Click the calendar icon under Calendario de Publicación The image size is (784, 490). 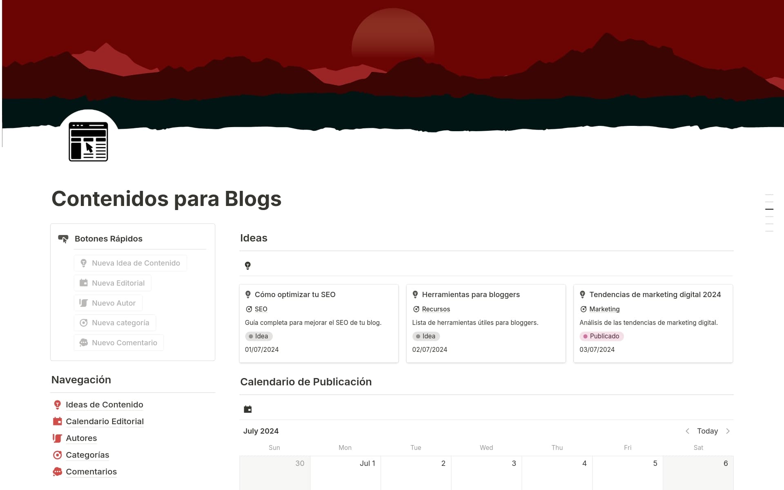[247, 409]
